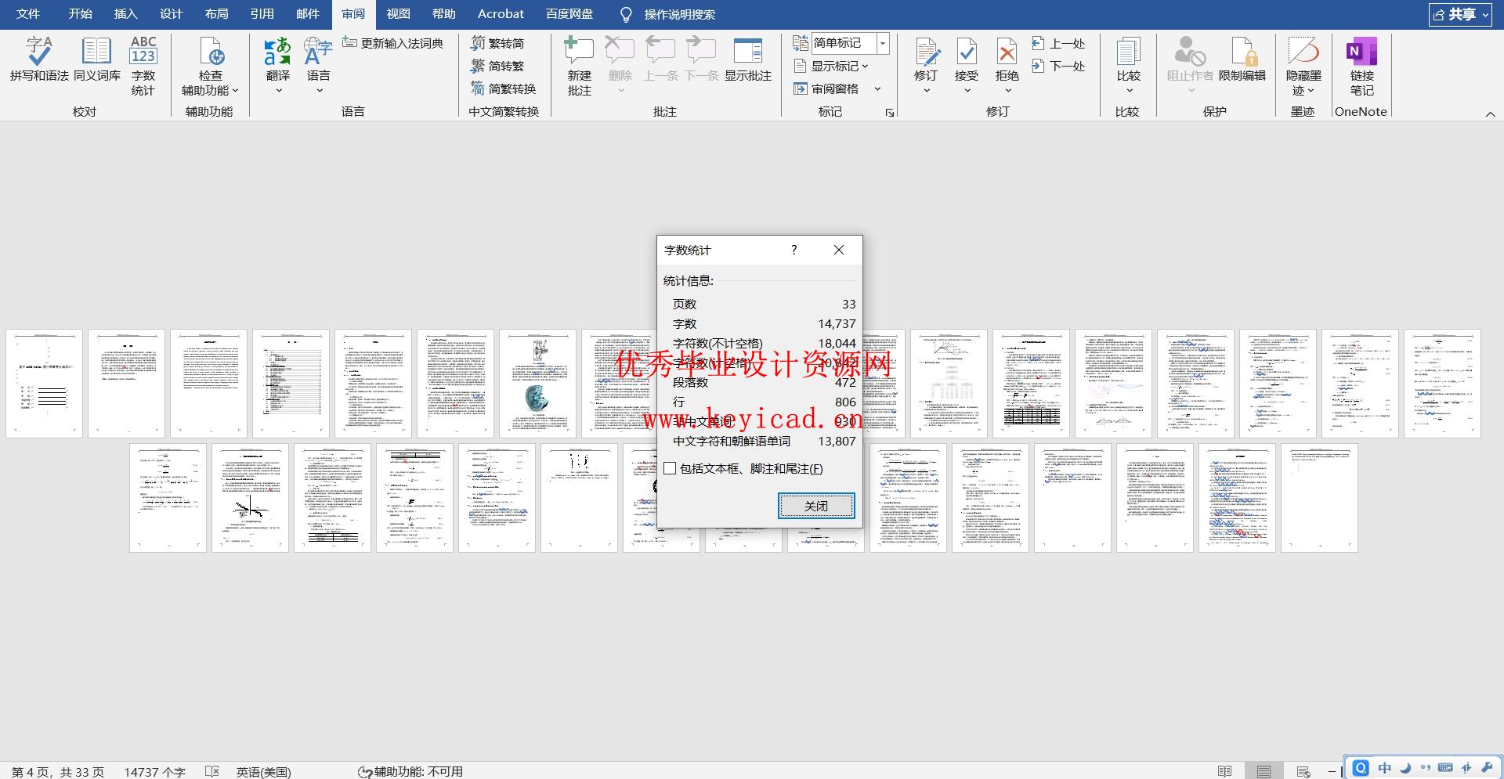Screen dimensions: 1504x779
Task: Click the Close (关闭) button in word count dialog
Action: (815, 506)
